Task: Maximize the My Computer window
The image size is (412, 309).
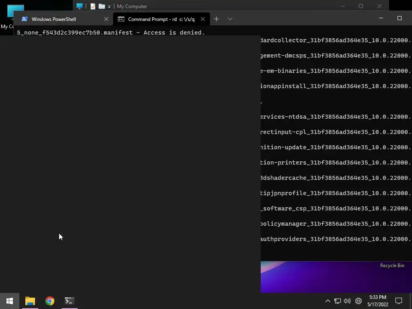Action: pyautogui.click(x=361, y=6)
